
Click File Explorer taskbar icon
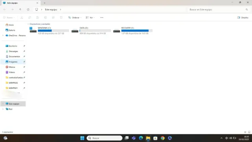(148, 138)
